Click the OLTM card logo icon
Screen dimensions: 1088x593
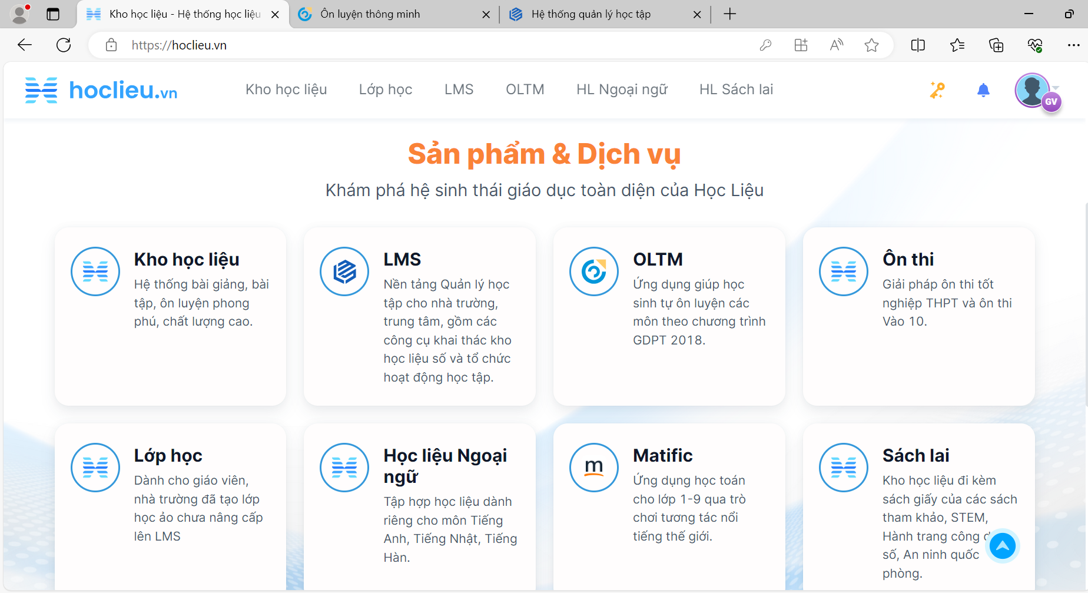pyautogui.click(x=594, y=271)
